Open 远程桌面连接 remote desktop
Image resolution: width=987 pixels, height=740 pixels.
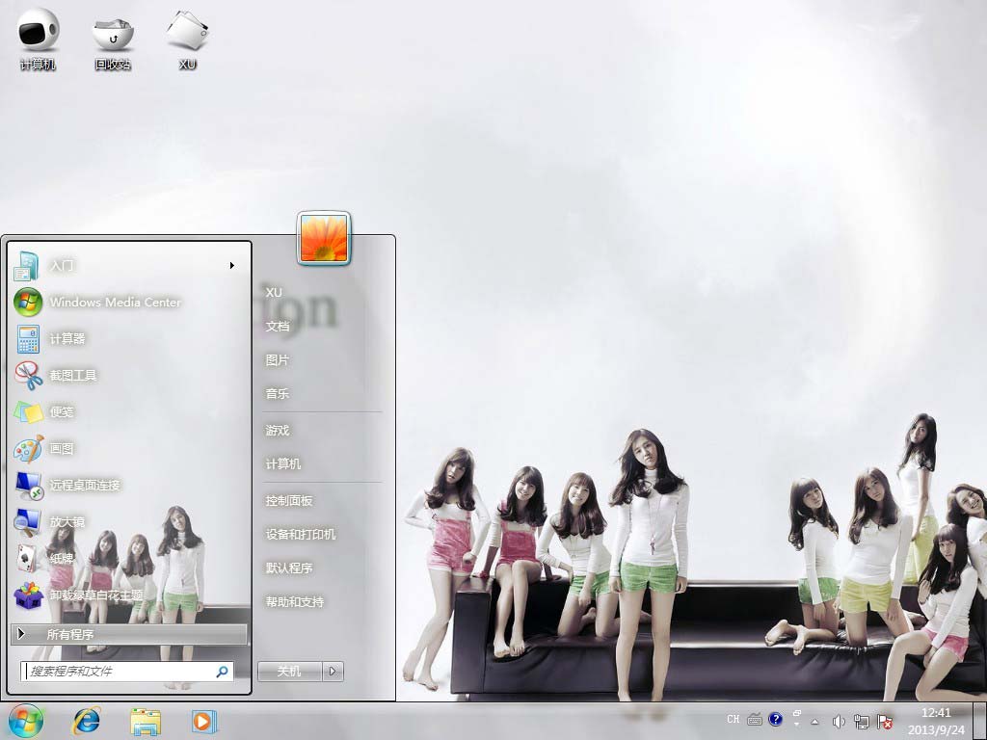click(x=85, y=486)
